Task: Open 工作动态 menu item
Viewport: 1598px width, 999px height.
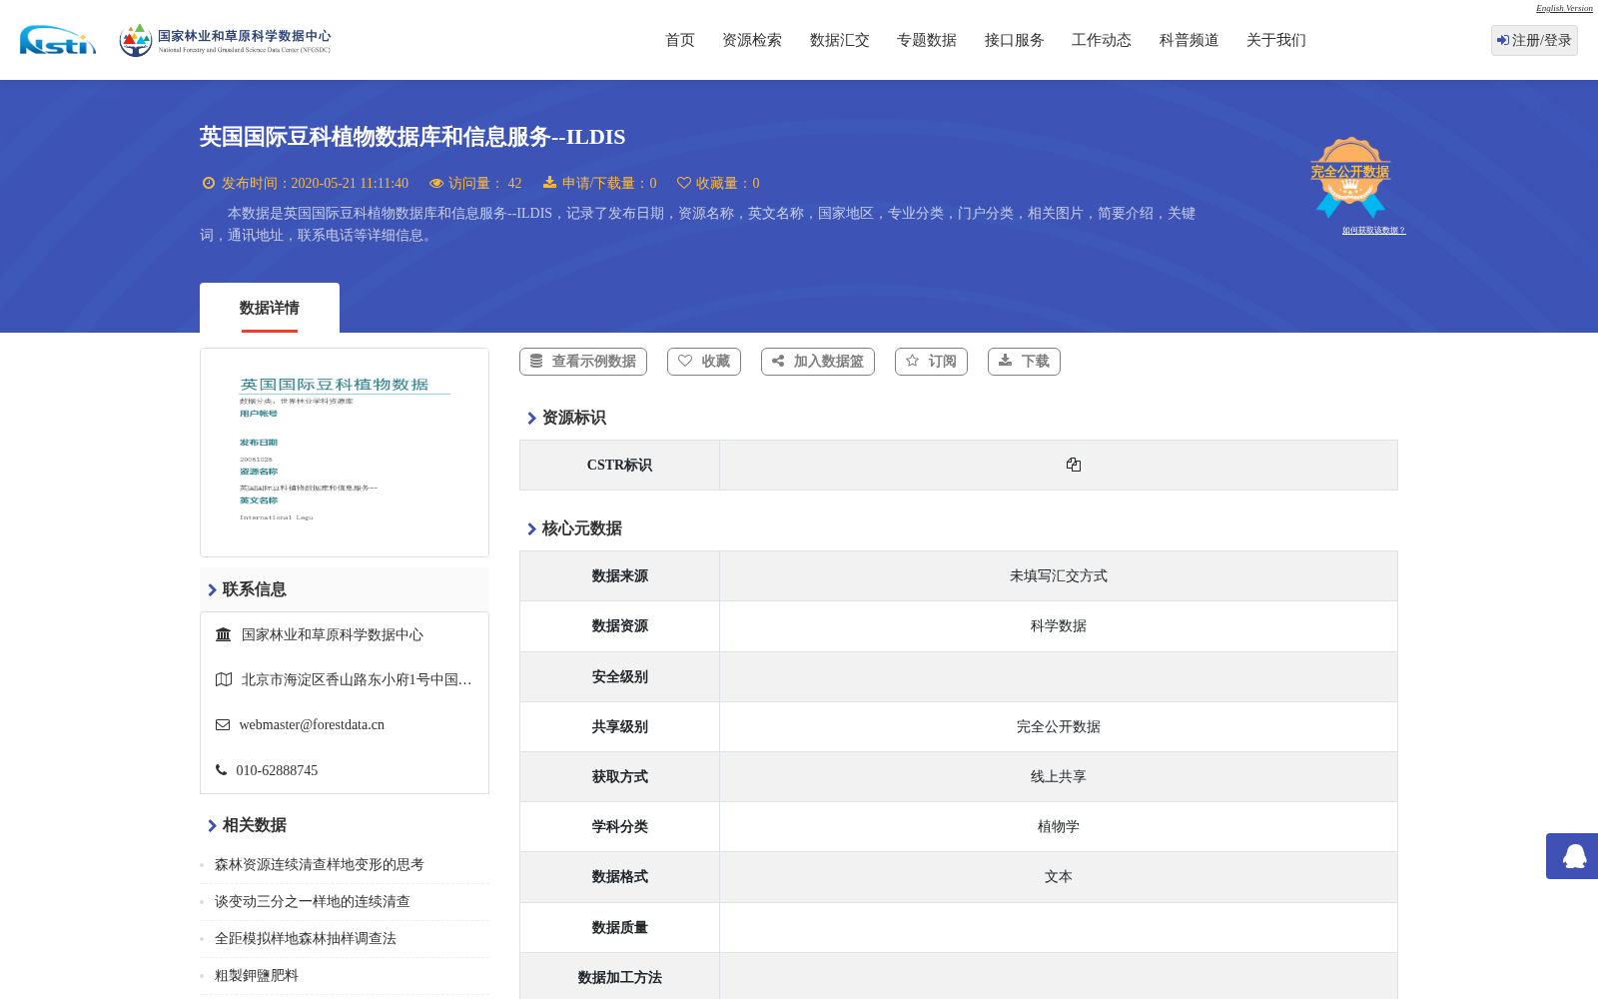Action: coord(1102,40)
